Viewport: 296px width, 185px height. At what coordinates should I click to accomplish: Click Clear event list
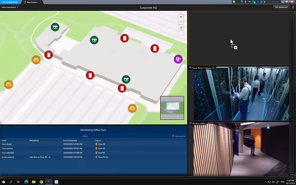[179, 136]
